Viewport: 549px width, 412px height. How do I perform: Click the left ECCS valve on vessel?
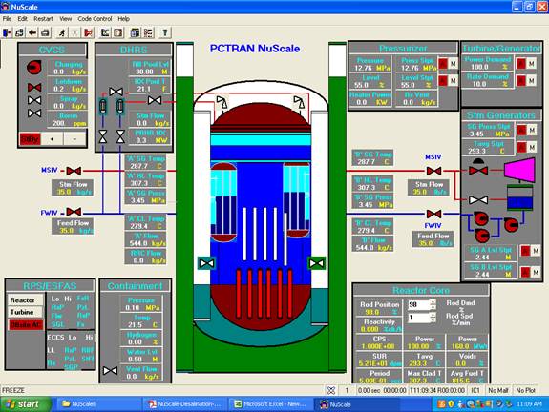coord(206,263)
